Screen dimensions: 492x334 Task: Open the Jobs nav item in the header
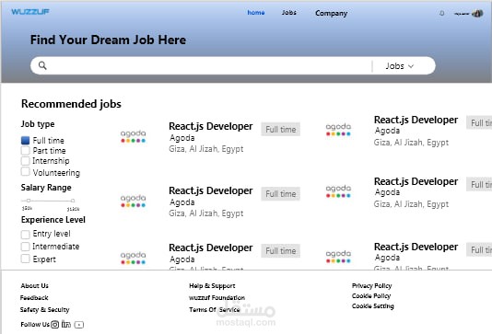coord(289,13)
